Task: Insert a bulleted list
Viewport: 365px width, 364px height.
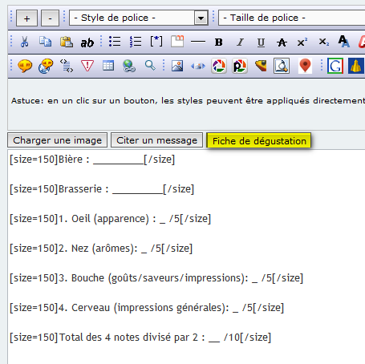Action: click(x=115, y=42)
